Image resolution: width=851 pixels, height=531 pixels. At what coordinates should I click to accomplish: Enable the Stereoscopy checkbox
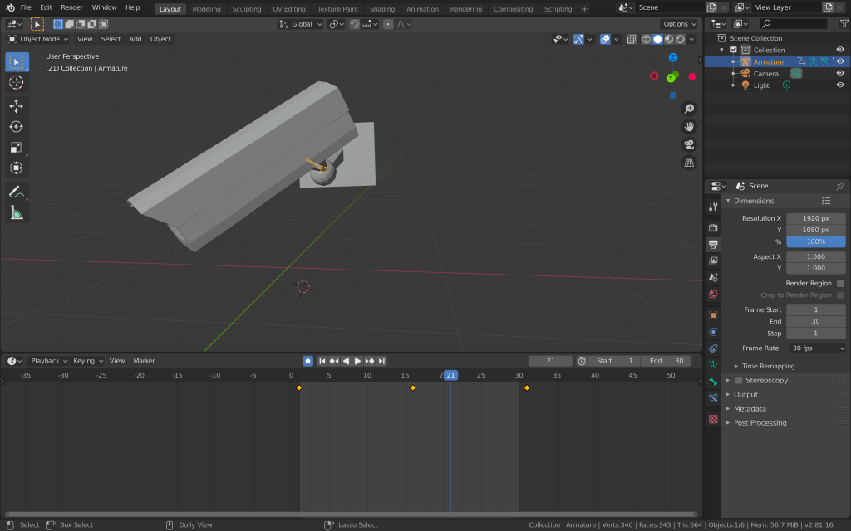pyautogui.click(x=738, y=380)
